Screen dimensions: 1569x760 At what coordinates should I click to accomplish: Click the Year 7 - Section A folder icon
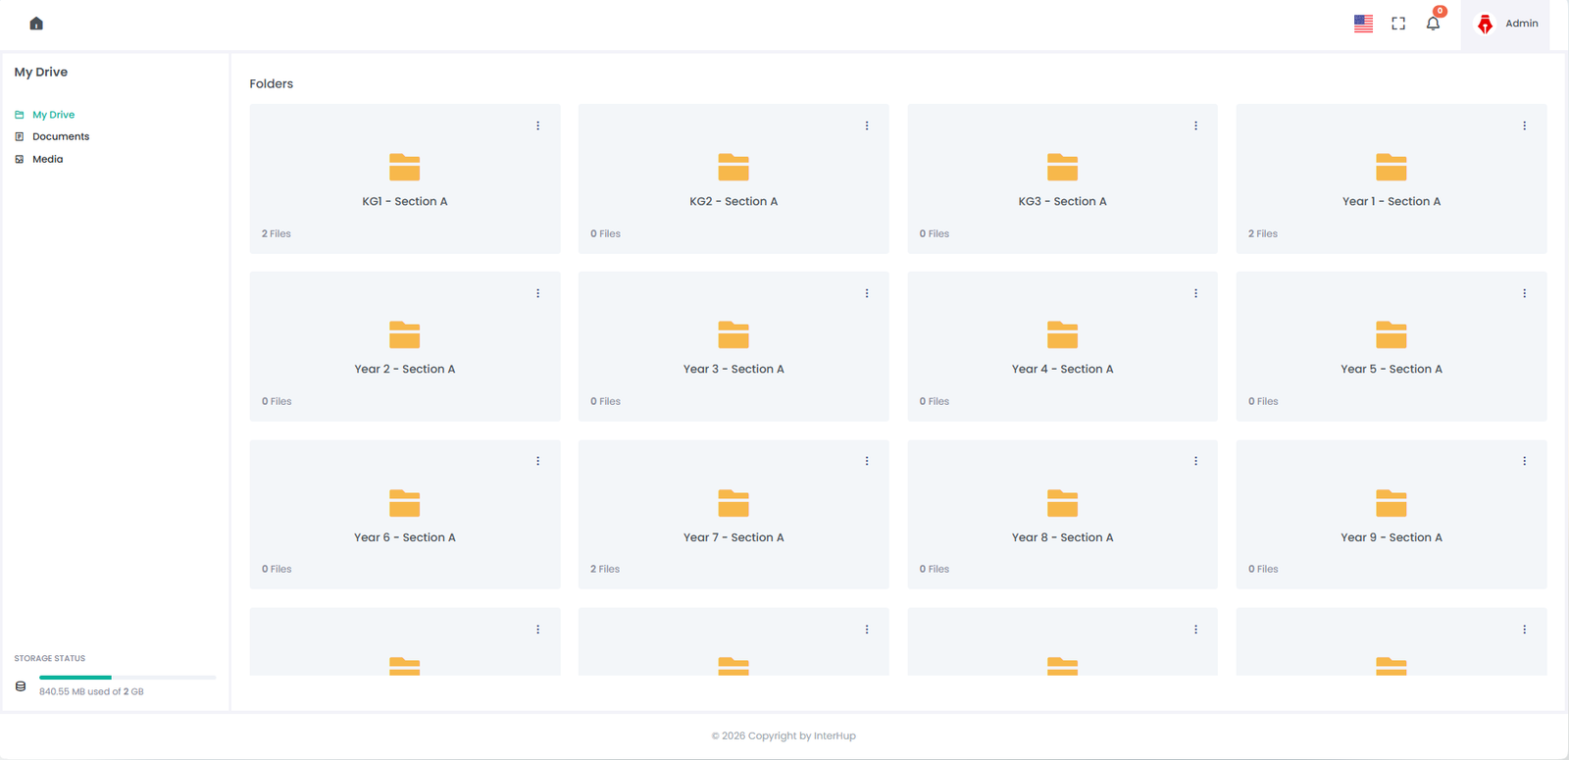pos(733,503)
